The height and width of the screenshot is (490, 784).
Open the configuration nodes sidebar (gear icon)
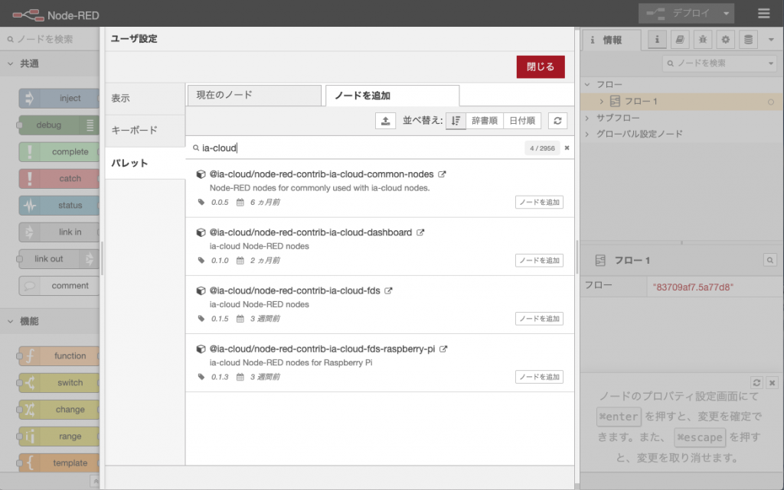pyautogui.click(x=724, y=40)
